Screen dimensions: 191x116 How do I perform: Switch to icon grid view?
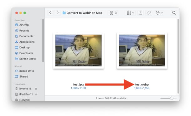(111, 13)
